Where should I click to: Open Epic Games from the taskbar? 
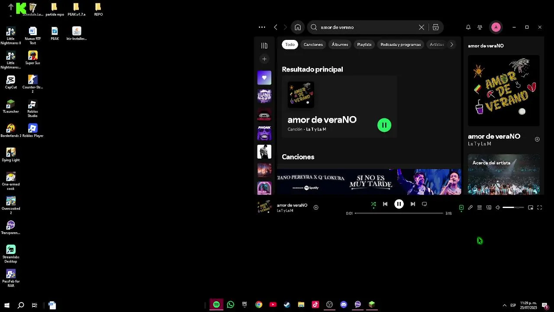point(245,305)
